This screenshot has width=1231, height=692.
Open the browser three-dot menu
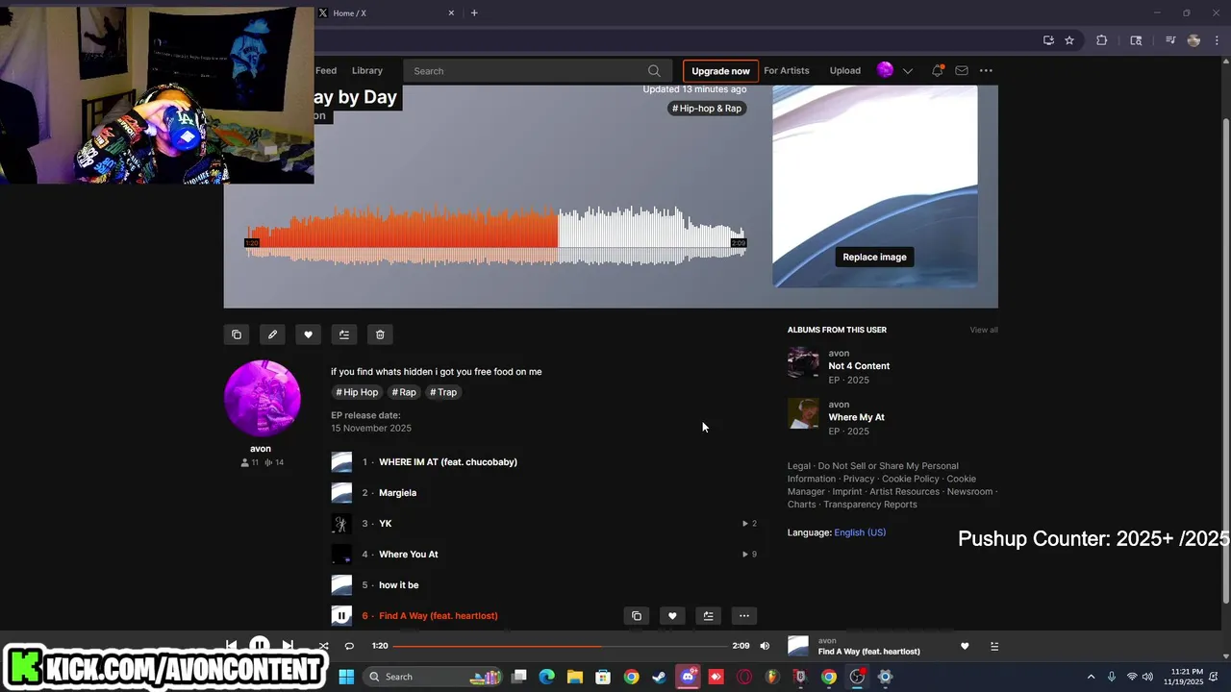[x=1218, y=40]
